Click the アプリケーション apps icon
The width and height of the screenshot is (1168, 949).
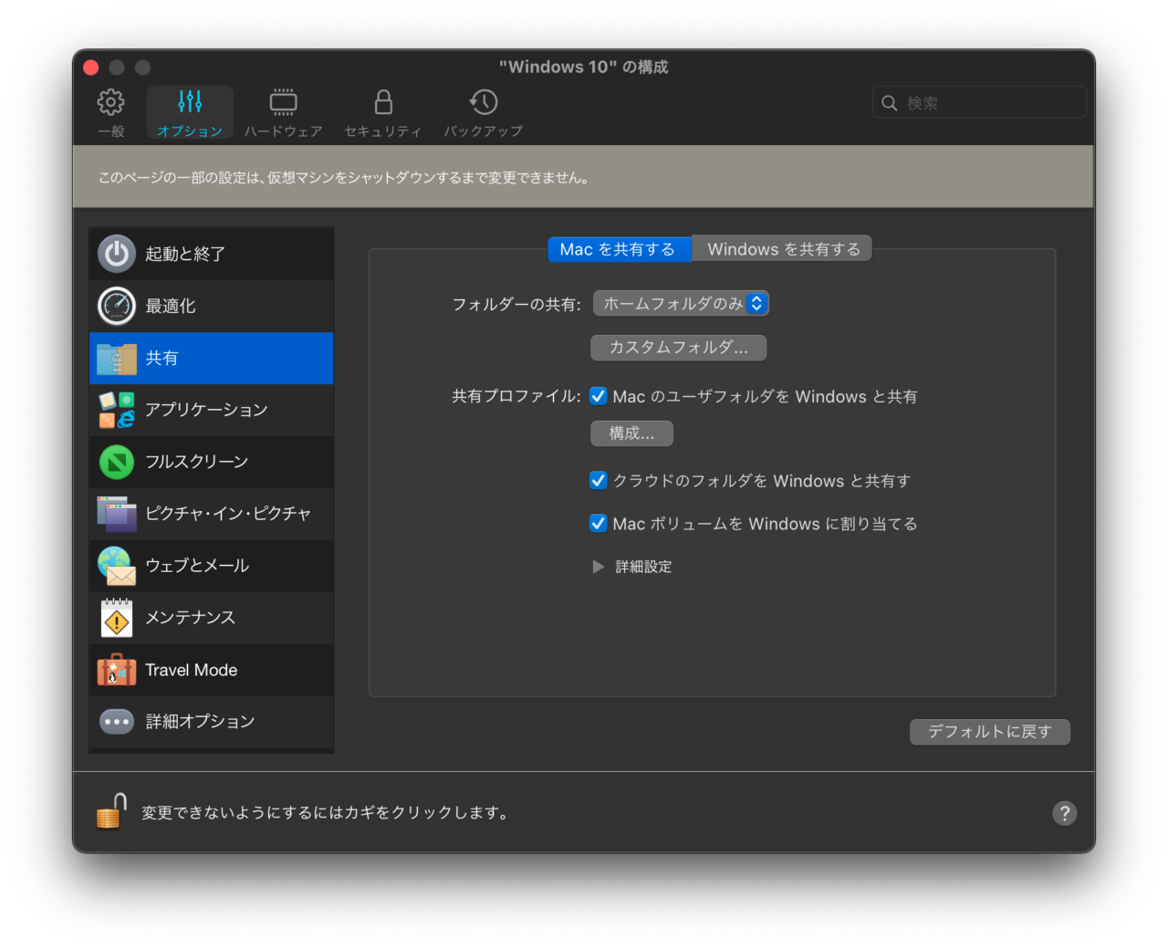[117, 410]
